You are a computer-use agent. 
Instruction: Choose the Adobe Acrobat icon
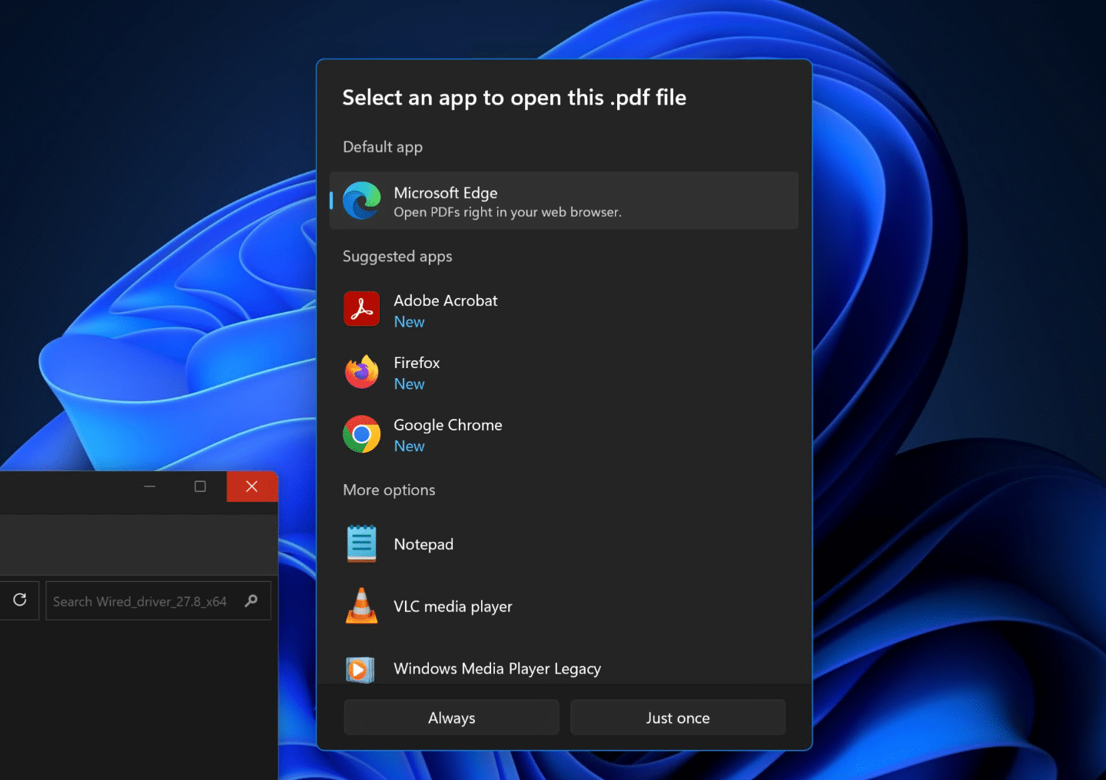(x=361, y=309)
